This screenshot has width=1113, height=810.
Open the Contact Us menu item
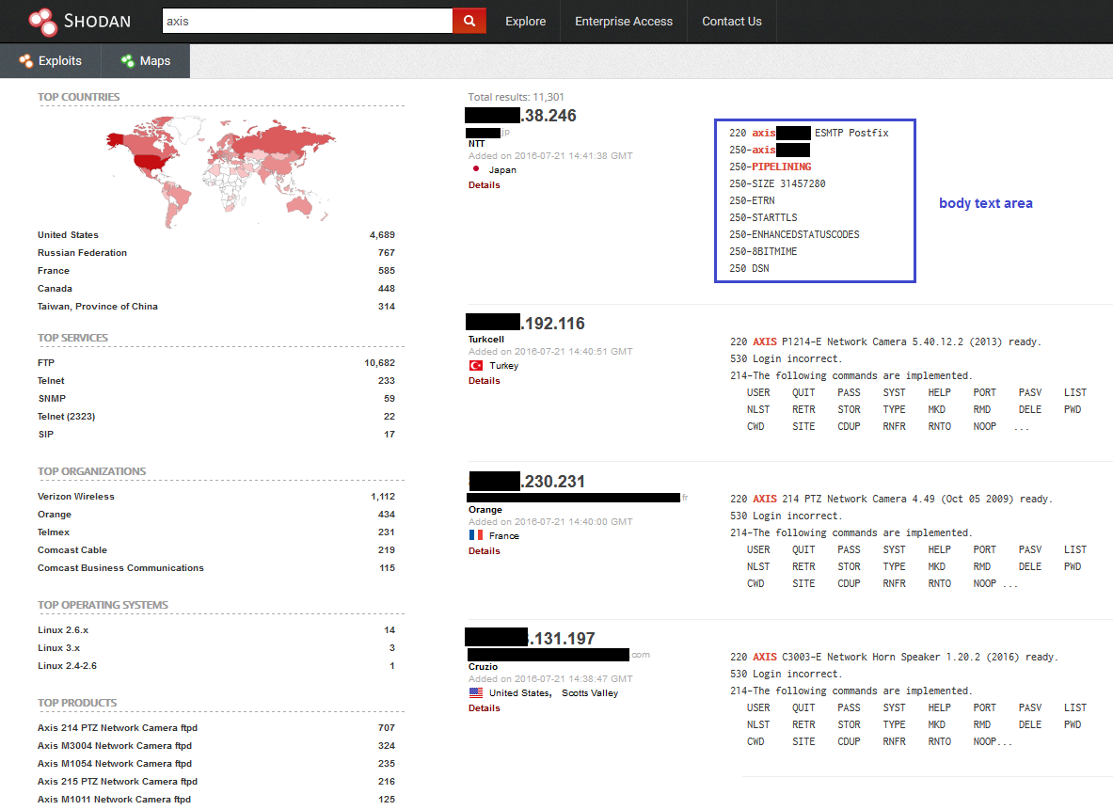(732, 22)
